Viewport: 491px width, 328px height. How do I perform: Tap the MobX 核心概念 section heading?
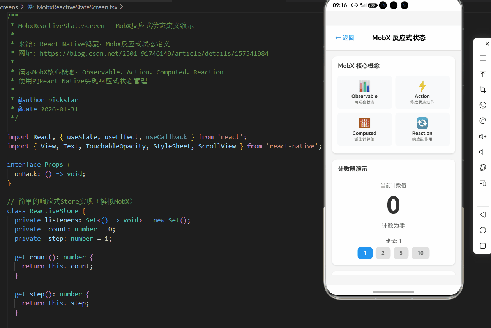359,66
